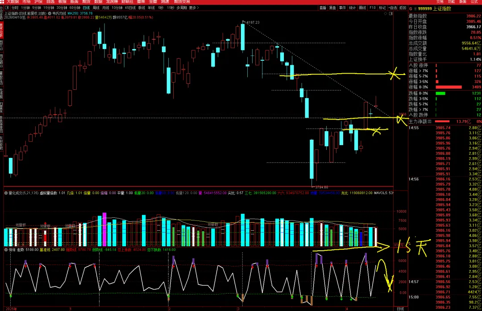Click the 14:55 tick time row

tap(445, 128)
